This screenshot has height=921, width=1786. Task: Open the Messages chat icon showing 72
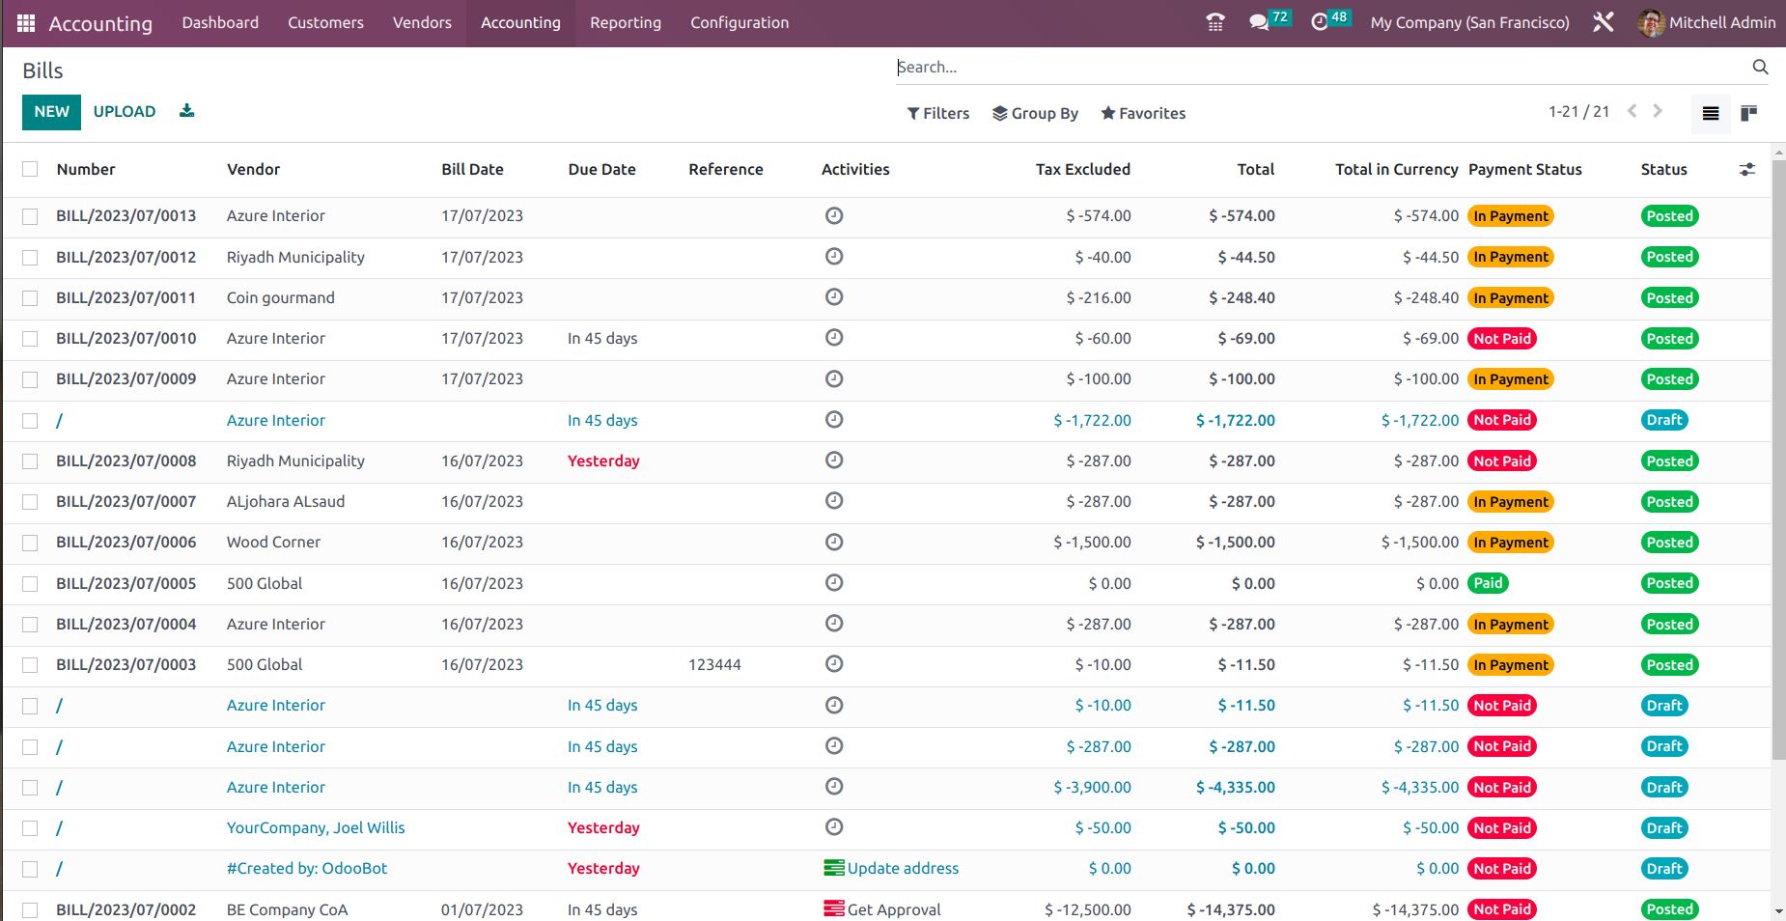click(1260, 21)
